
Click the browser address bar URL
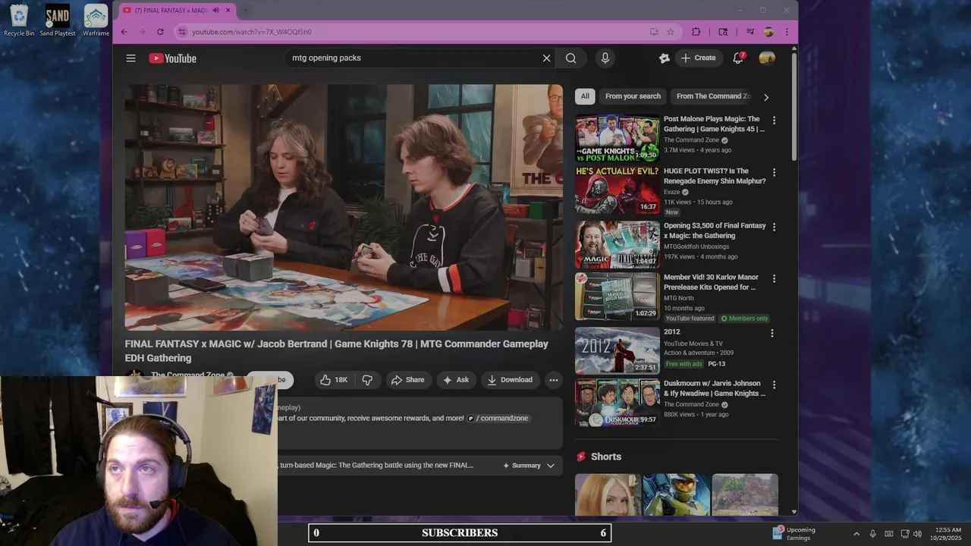(251, 32)
